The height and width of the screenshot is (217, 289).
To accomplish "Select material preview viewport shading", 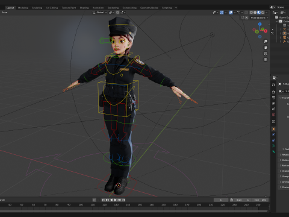I will pos(259,13).
